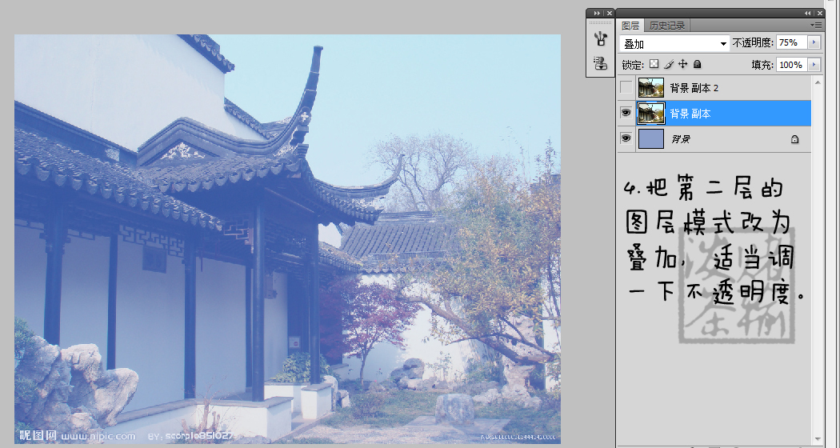Open the 填充 fill slider arrow
Image resolution: width=840 pixels, height=448 pixels.
(x=814, y=65)
